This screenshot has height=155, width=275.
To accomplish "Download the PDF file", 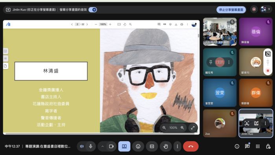I will (176, 24).
